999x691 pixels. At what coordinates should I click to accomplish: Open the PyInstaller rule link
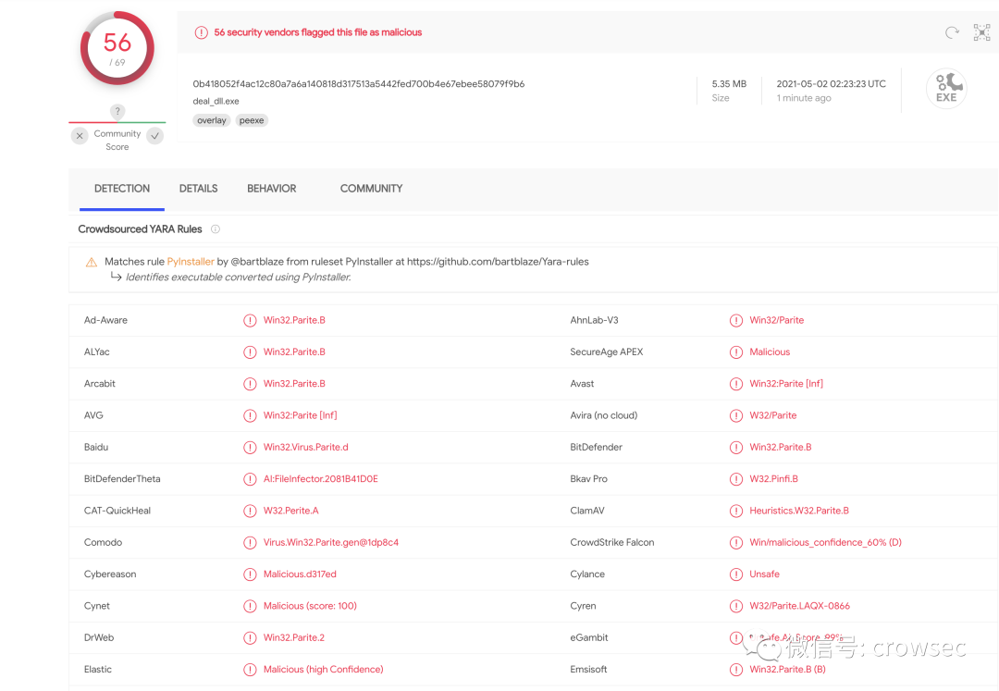191,262
